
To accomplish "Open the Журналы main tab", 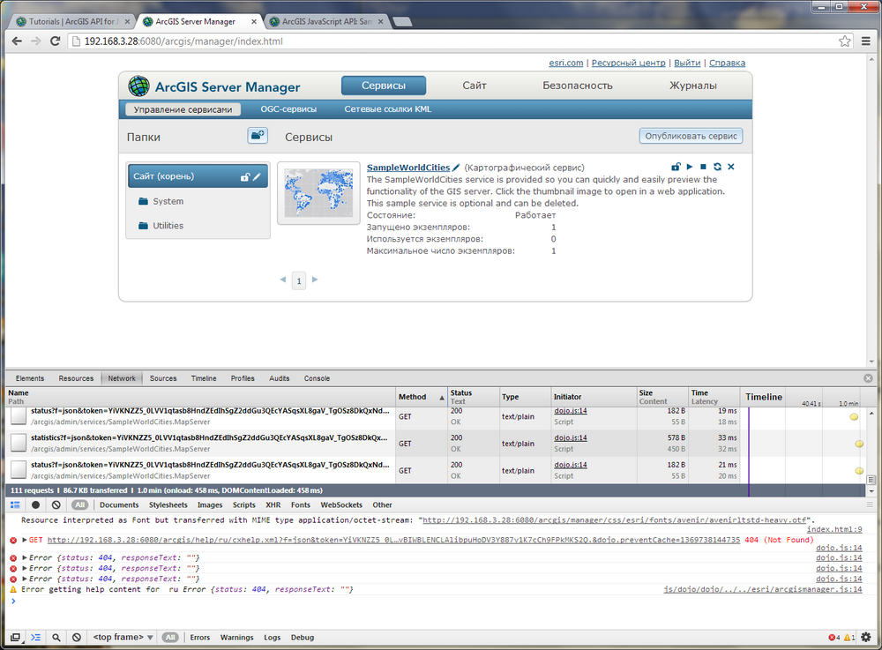I will pos(693,86).
